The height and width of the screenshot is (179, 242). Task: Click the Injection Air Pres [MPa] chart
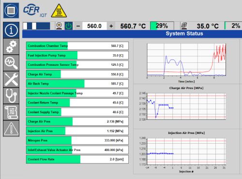point(186,151)
